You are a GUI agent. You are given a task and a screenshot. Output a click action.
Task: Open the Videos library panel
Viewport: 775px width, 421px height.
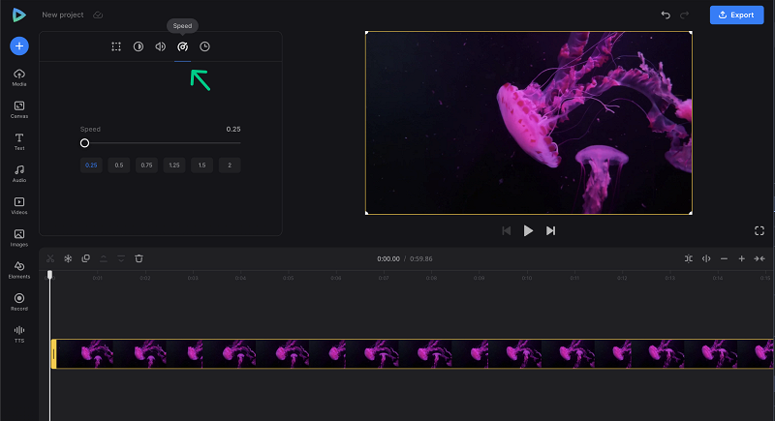pyautogui.click(x=19, y=206)
